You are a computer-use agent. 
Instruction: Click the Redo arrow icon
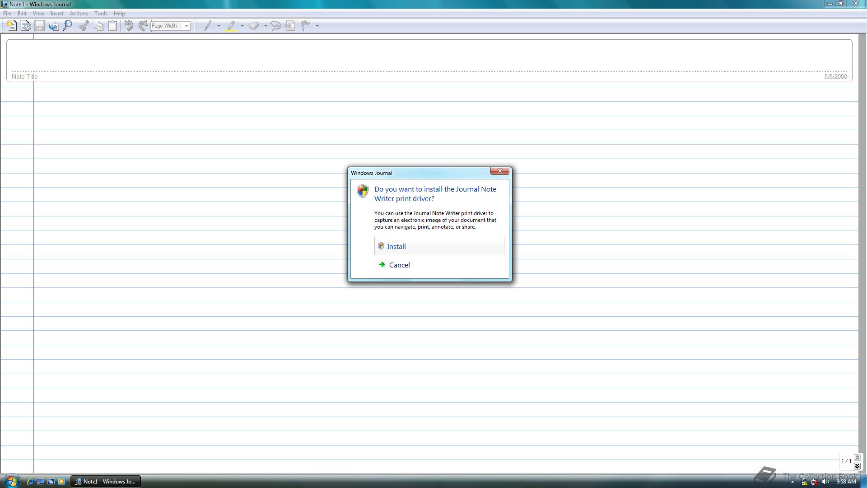(143, 26)
